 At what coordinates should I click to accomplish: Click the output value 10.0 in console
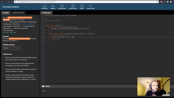click(44, 91)
